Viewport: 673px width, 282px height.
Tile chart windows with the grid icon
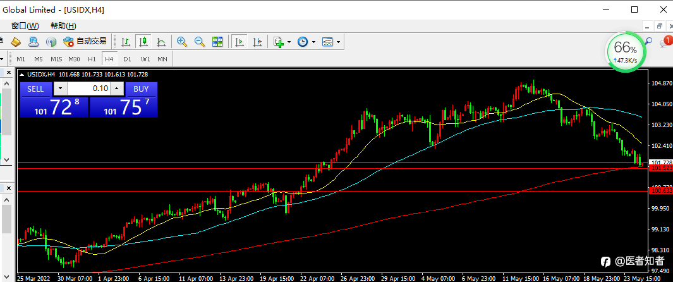click(x=217, y=42)
